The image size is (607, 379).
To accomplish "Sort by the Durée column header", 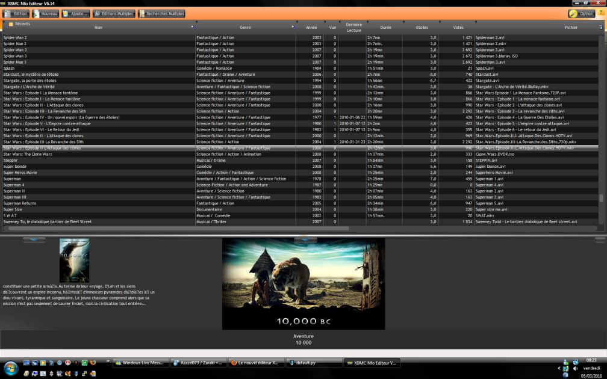I will click(x=385, y=28).
